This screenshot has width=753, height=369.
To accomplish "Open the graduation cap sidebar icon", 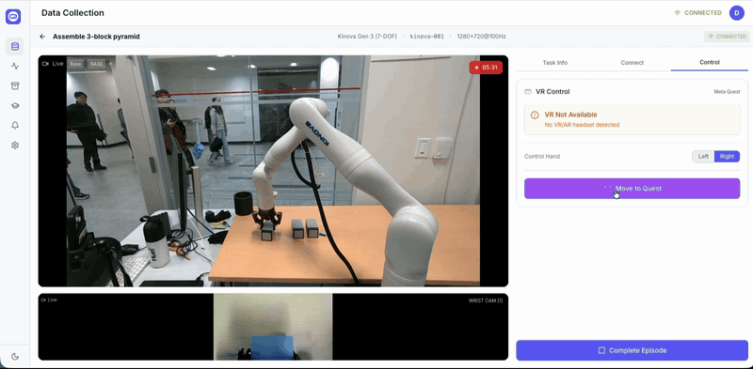I will (x=15, y=105).
